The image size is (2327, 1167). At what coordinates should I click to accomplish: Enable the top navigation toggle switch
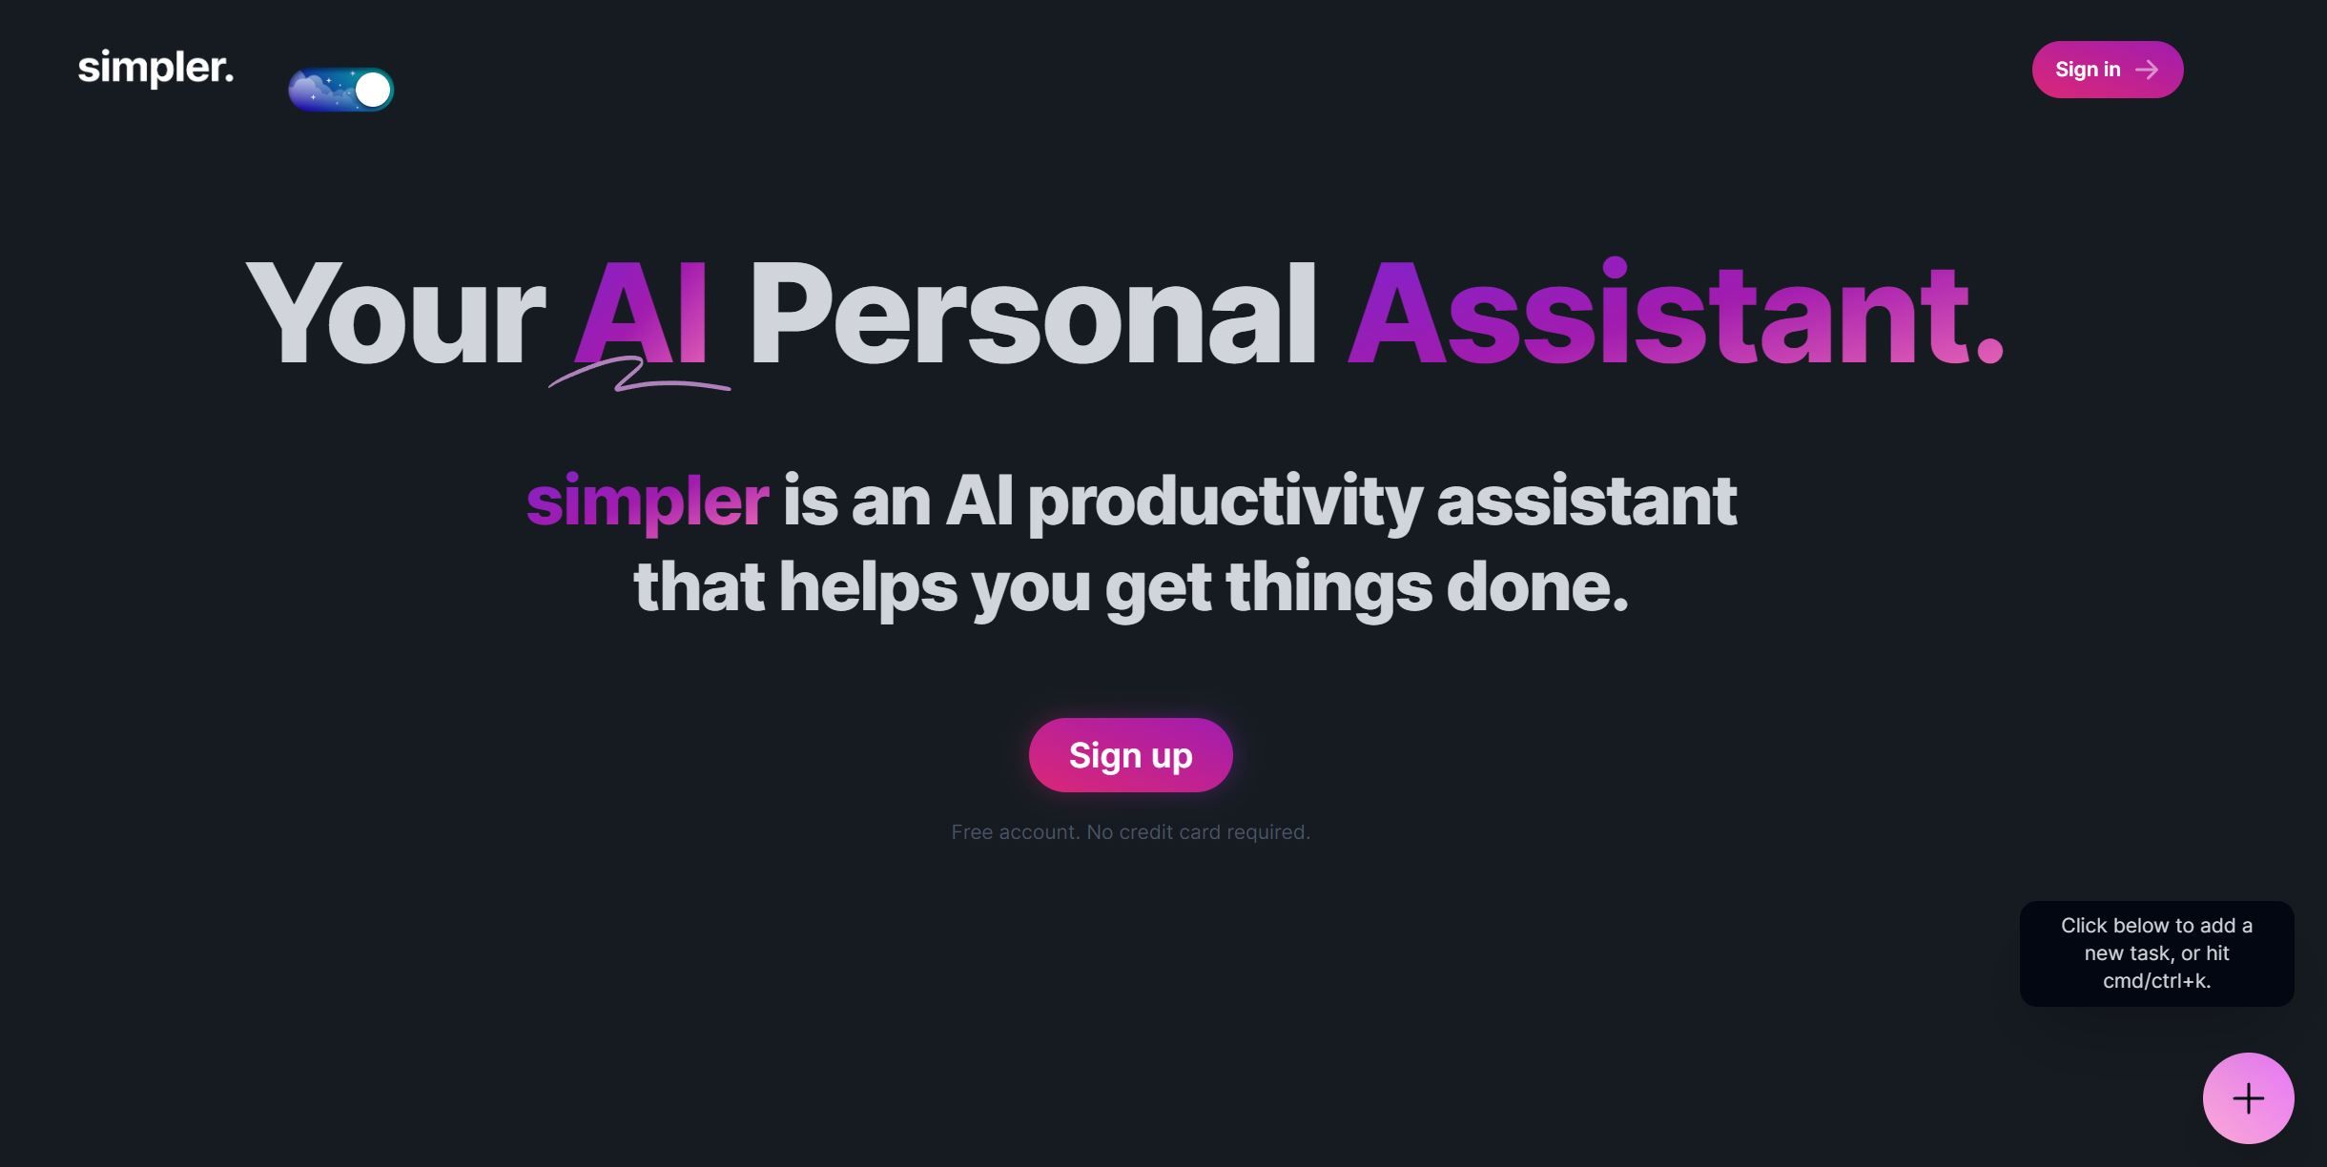[x=340, y=88]
